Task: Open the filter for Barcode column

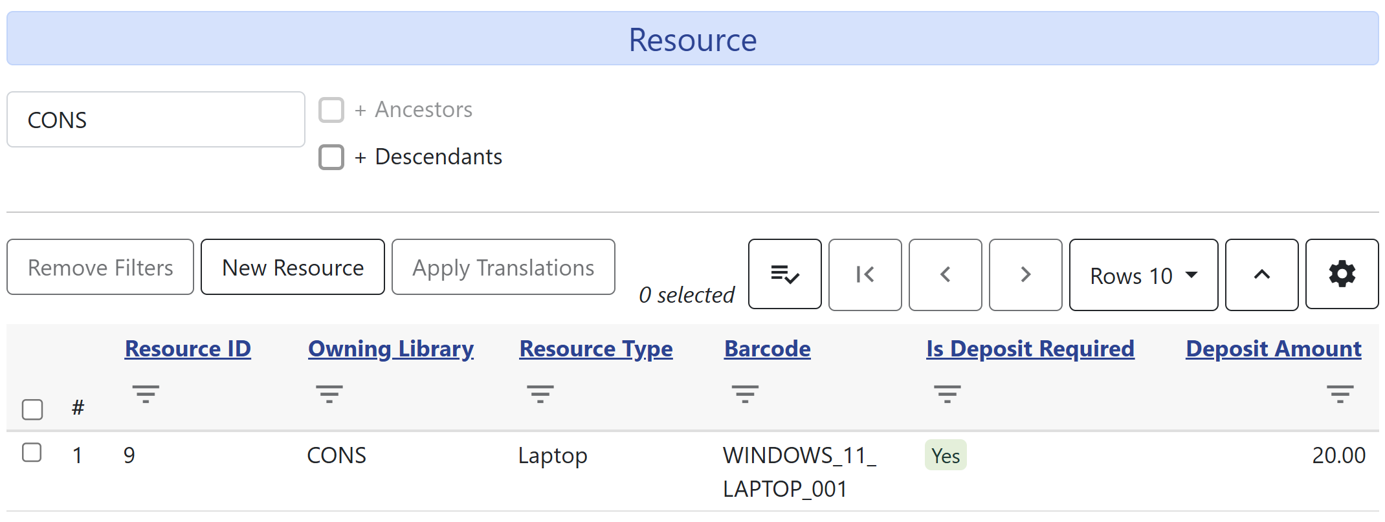Action: (745, 393)
